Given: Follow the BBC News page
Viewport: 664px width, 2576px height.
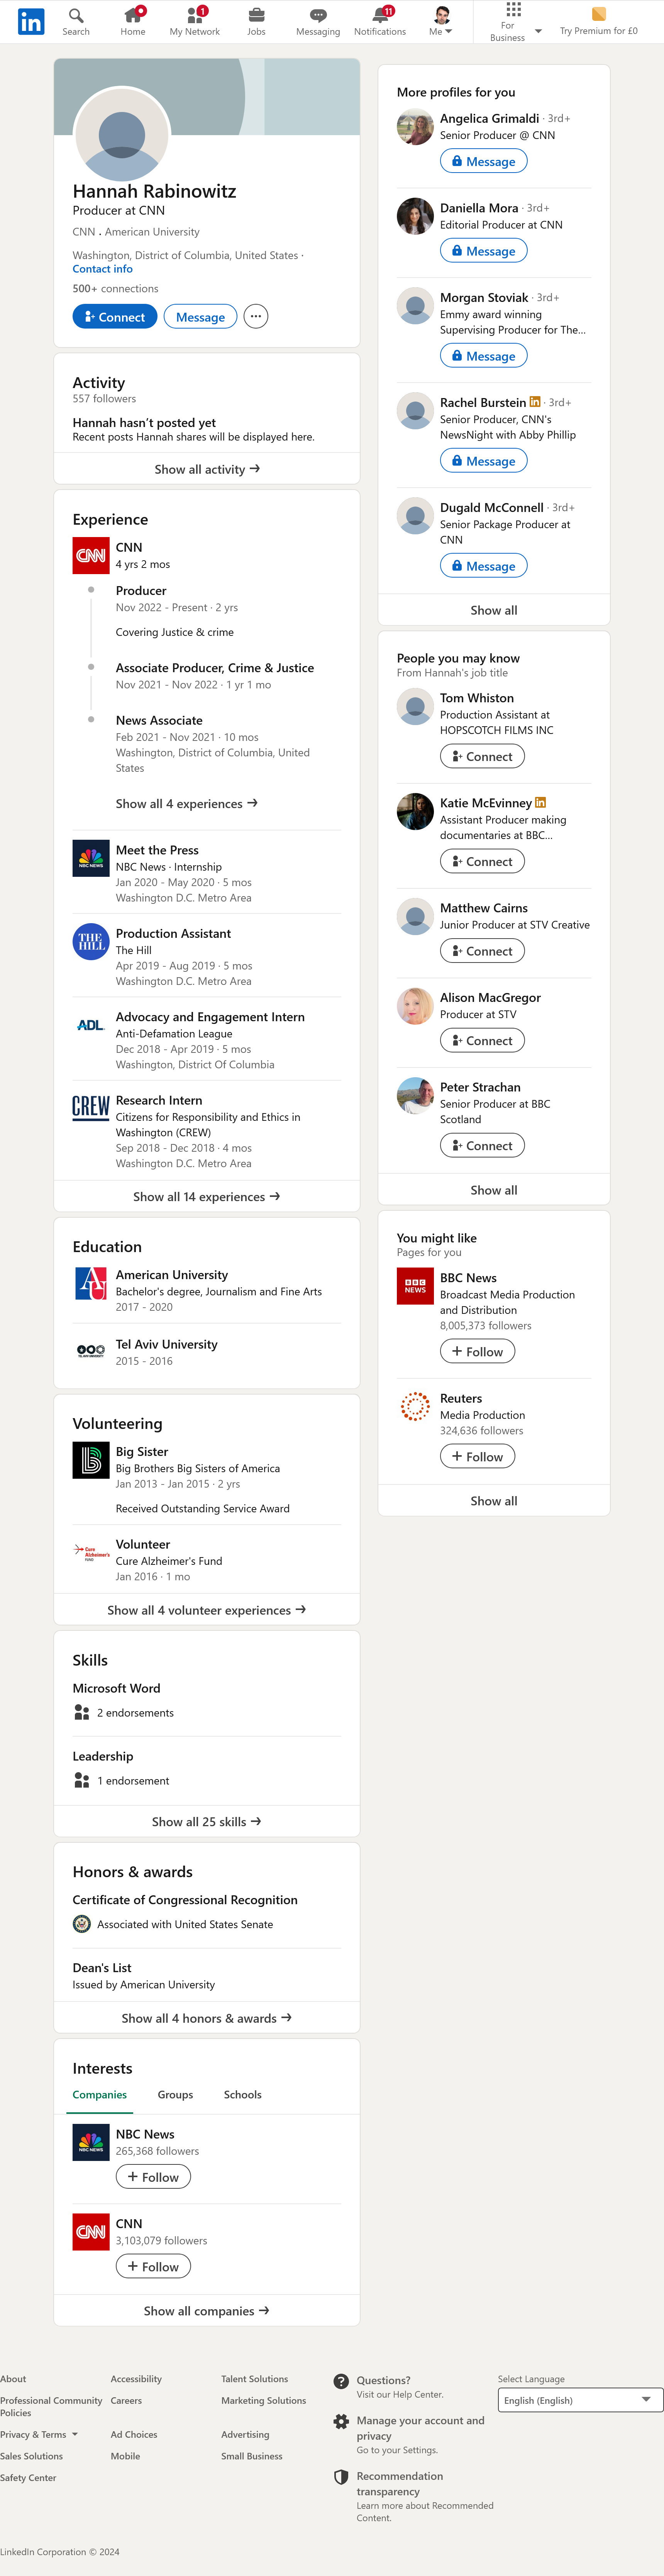Looking at the screenshot, I should (x=478, y=1351).
